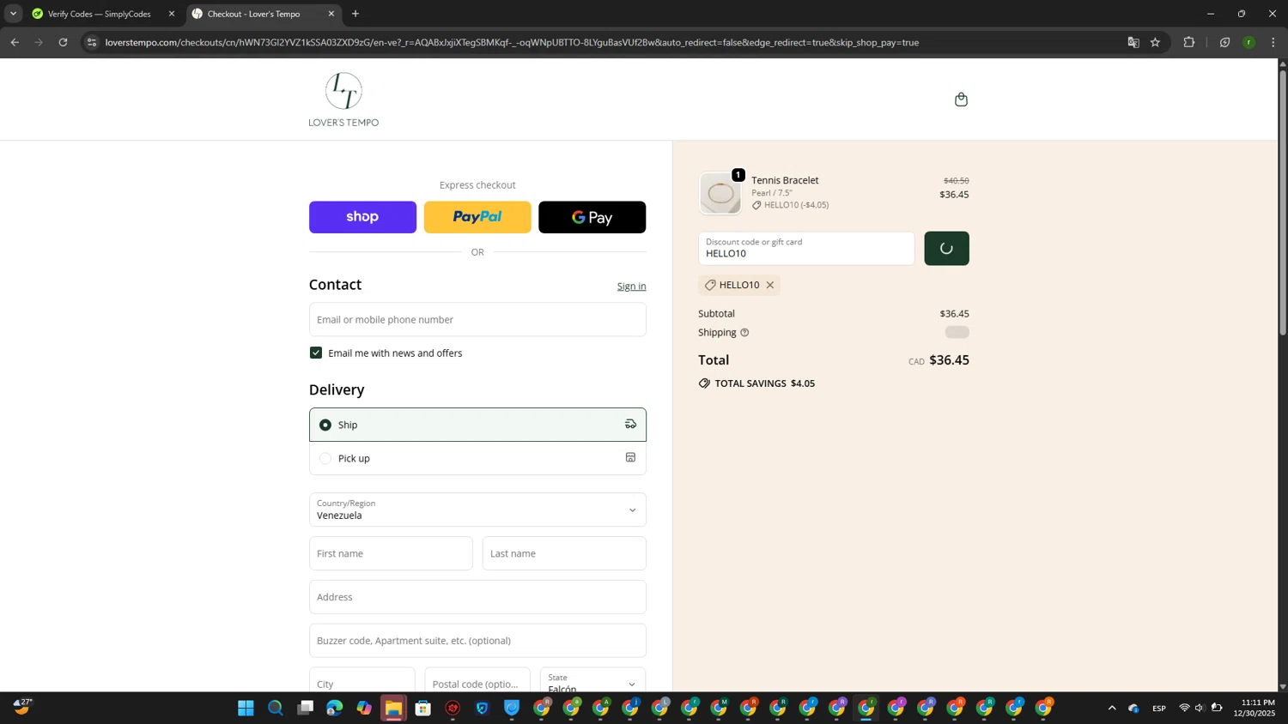Select the Ship delivery option
Viewport: 1288px width, 724px height.
click(x=477, y=425)
